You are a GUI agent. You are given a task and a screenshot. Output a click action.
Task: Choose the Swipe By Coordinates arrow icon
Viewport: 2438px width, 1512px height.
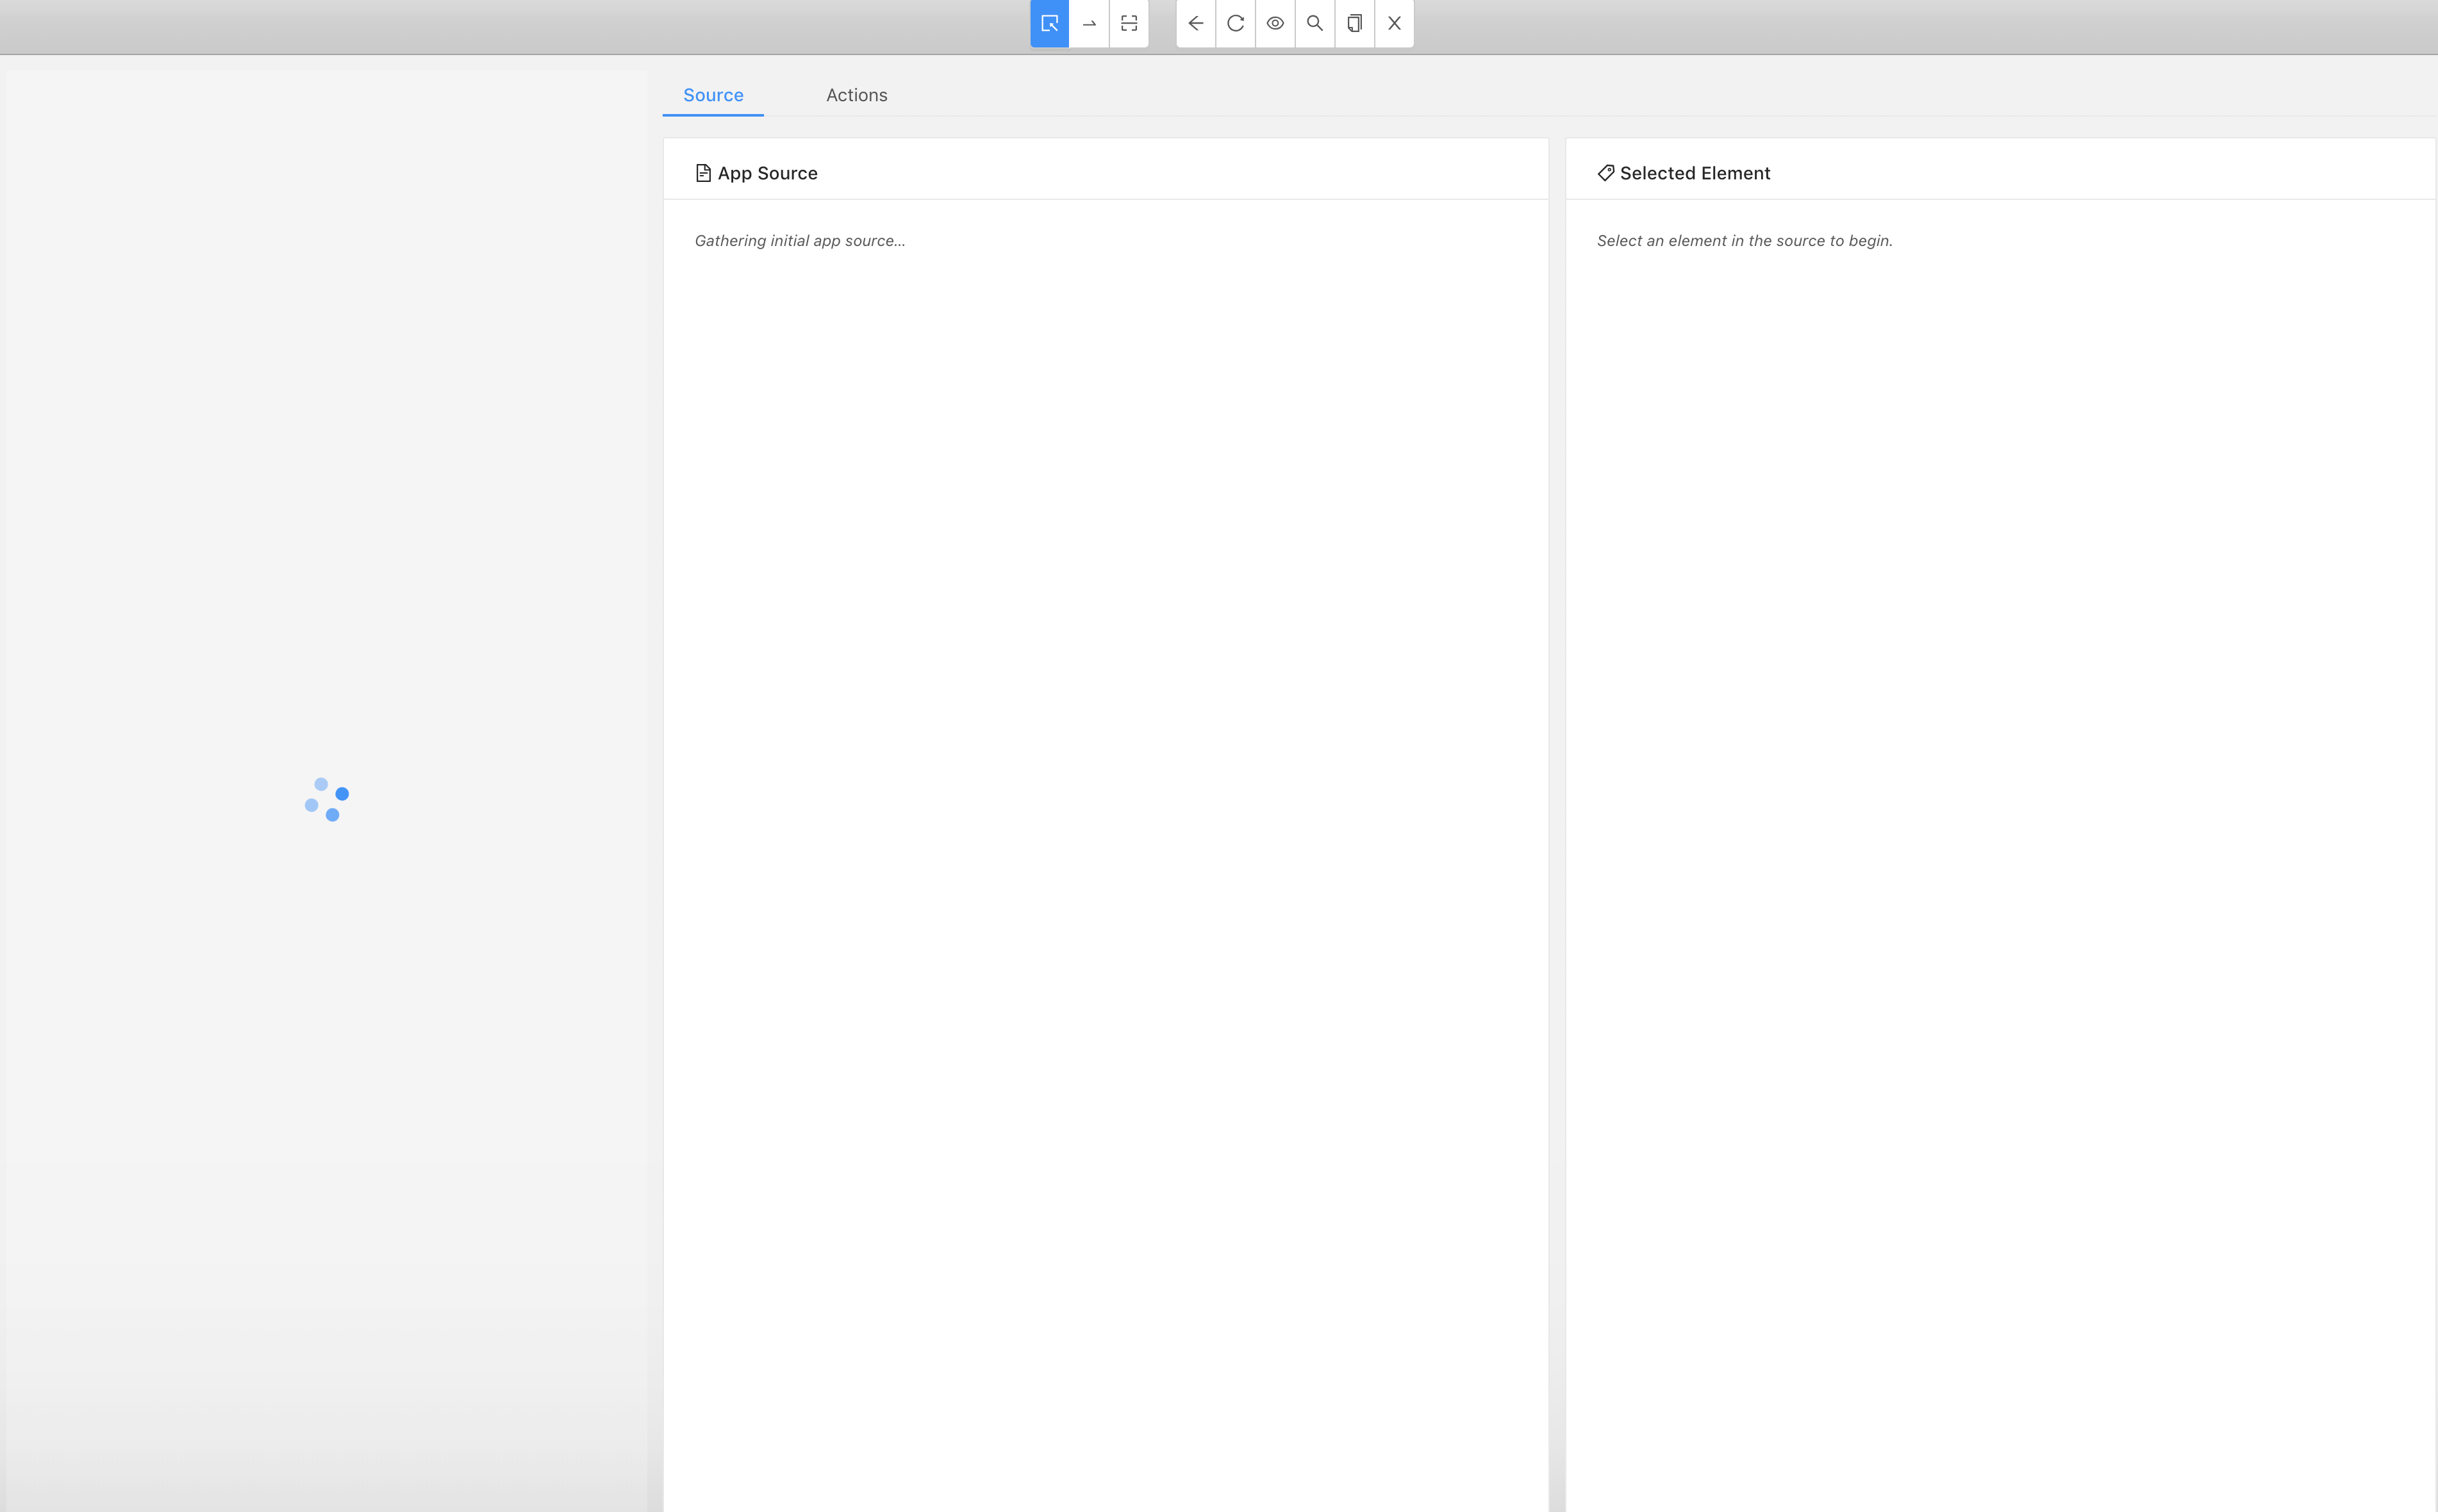coord(1090,23)
